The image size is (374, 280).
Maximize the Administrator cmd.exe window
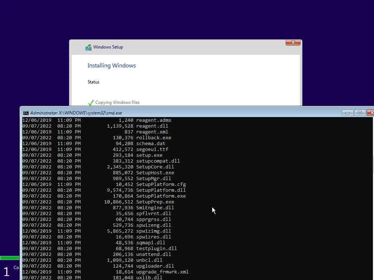coord(360,113)
